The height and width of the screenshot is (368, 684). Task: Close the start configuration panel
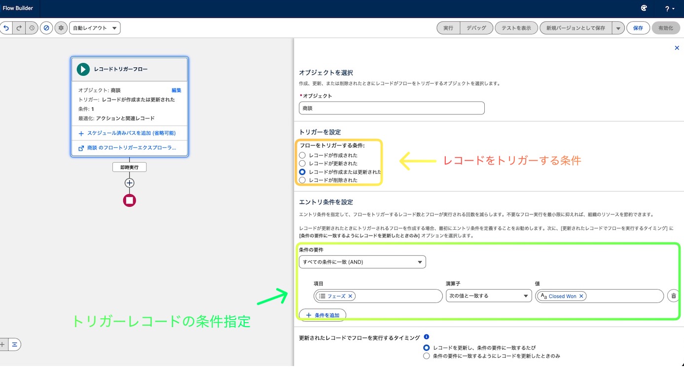click(677, 48)
